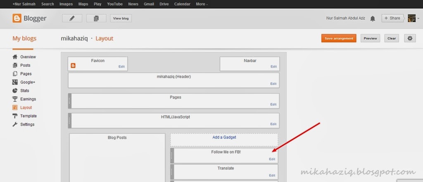Open Posts in the sidebar
Image resolution: width=423 pixels, height=182 pixels.
(x=25, y=65)
